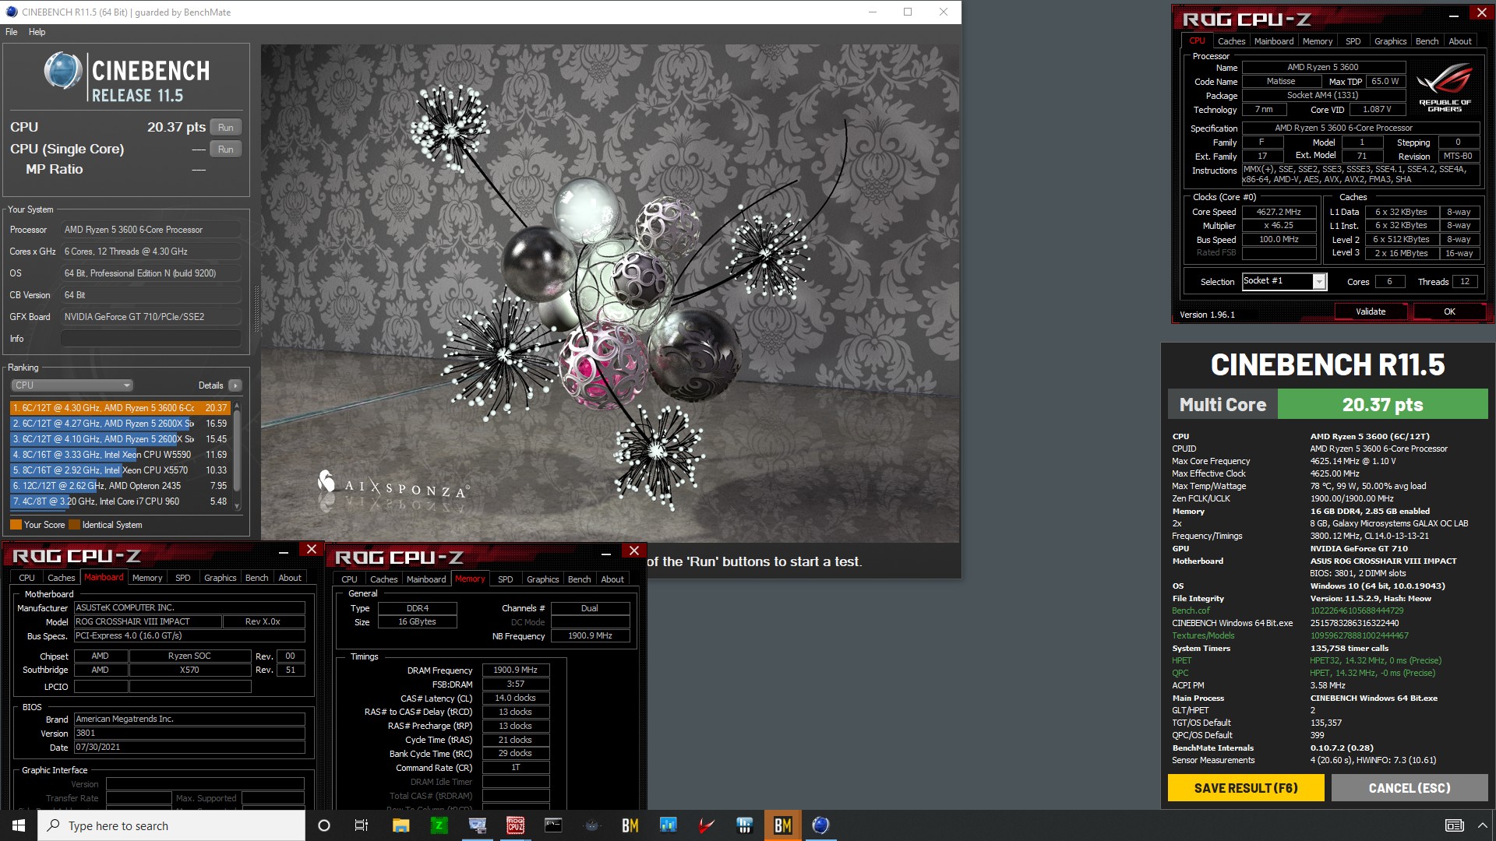Select ranking entry Intel Core i7 CPU 960
Image resolution: width=1496 pixels, height=841 pixels.
120,501
